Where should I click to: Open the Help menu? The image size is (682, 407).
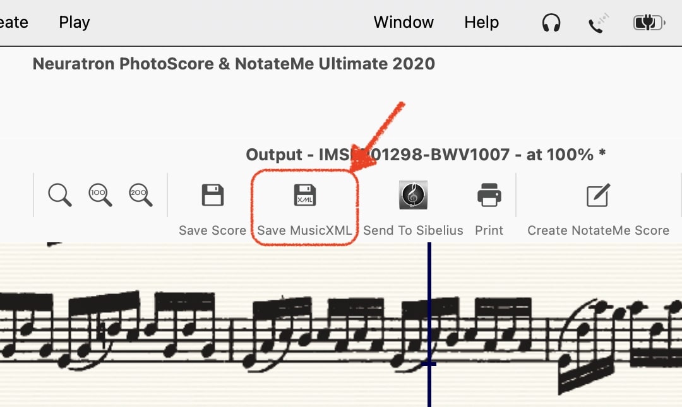[481, 23]
